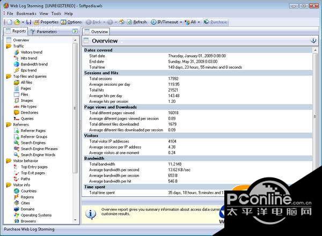Open the Countries report
Image resolution: width=322 pixels, height=236 pixels.
pos(28,191)
